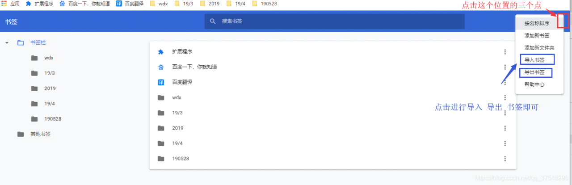Click 190528 folder icon in bookmark list
This screenshot has height=185, width=572.
(161, 159)
